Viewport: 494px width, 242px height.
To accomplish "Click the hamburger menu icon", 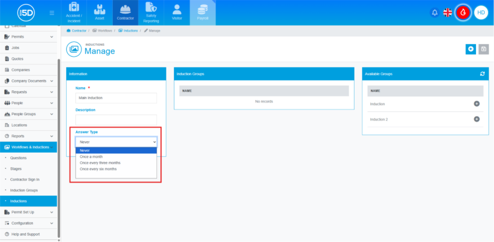I will point(52,13).
